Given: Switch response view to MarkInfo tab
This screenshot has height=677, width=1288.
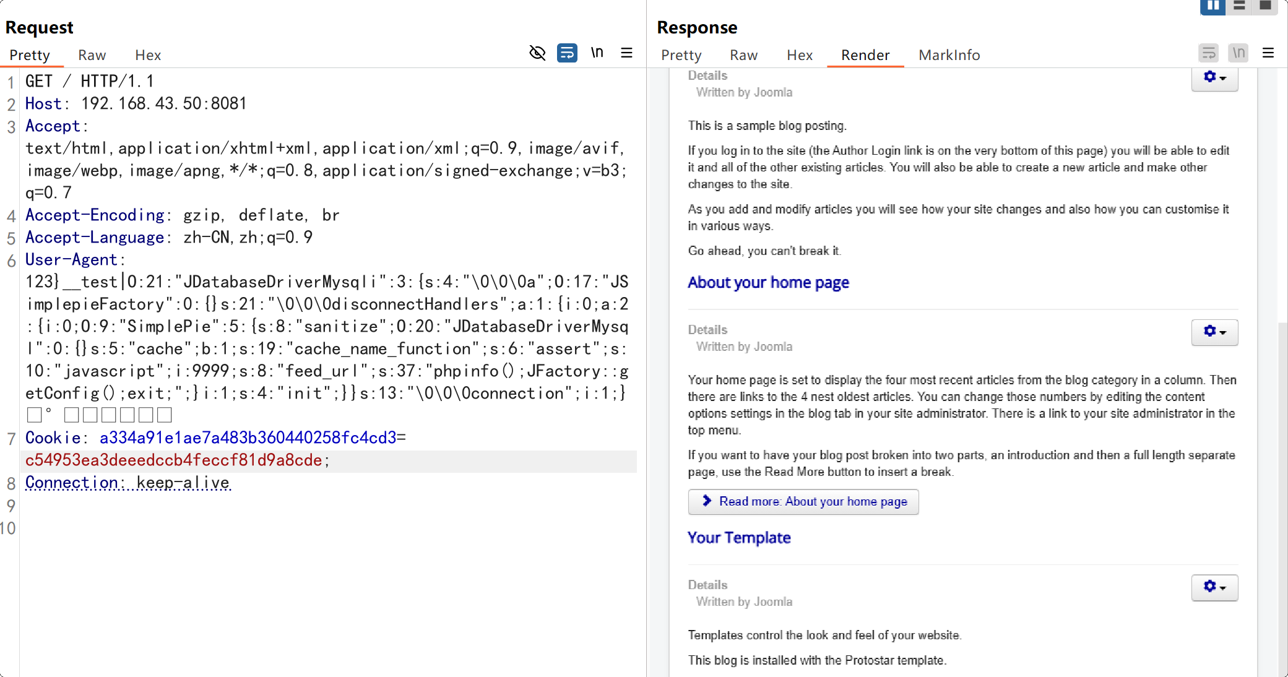Looking at the screenshot, I should (x=949, y=55).
